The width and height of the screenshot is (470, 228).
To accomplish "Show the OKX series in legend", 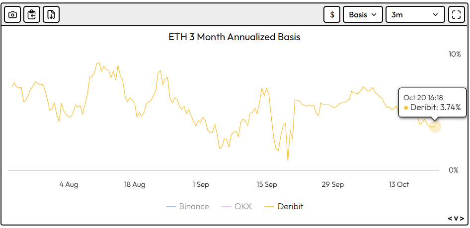I will 243,206.
